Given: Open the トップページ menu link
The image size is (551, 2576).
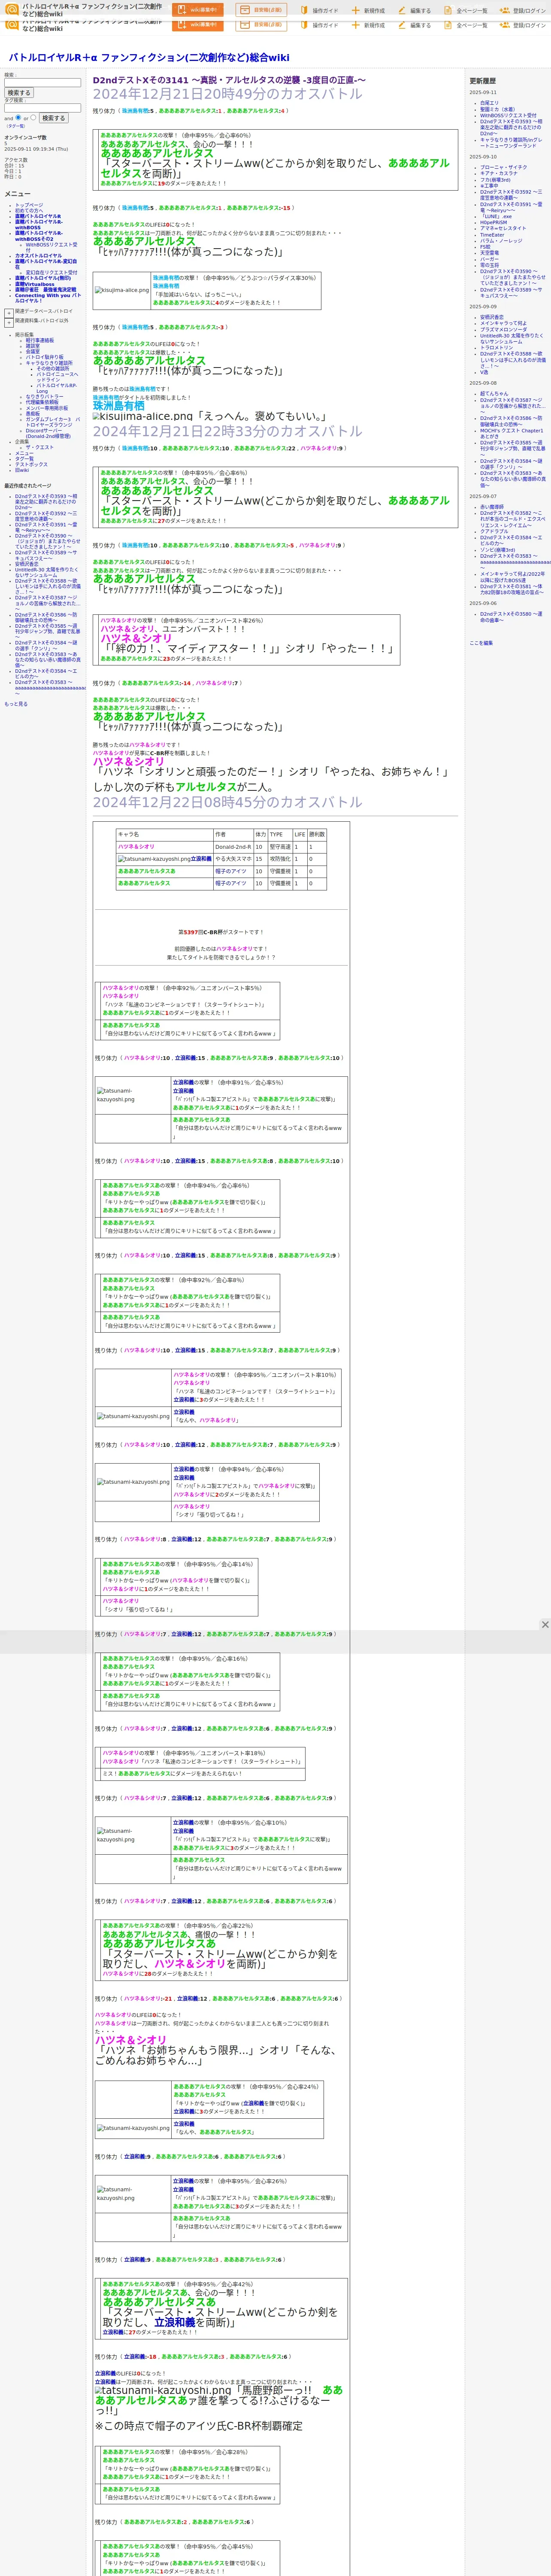Looking at the screenshot, I should point(29,205).
